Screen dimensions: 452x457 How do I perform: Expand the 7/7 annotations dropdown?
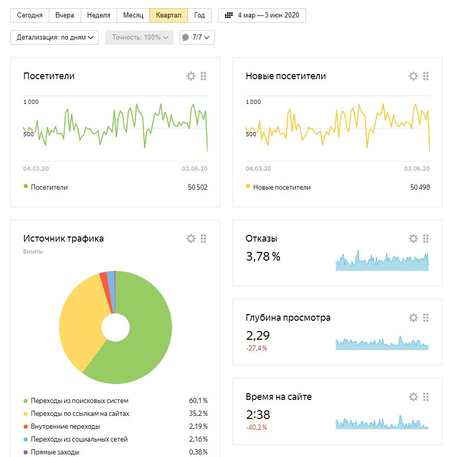(x=197, y=38)
